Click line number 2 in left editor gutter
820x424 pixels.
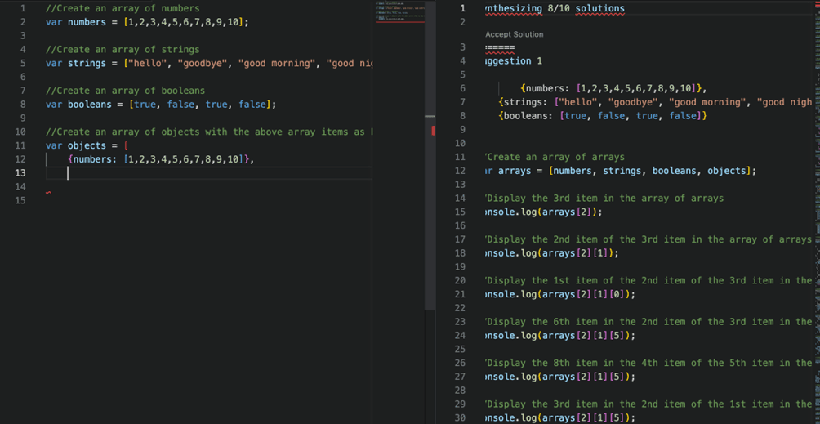pyautogui.click(x=23, y=22)
